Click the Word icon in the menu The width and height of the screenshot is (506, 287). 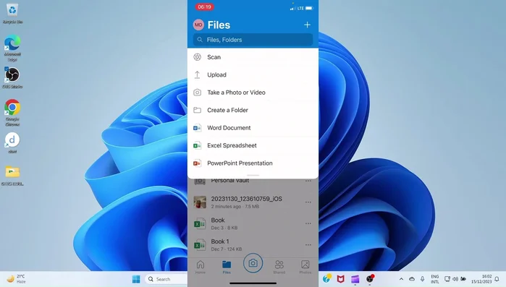coord(197,128)
